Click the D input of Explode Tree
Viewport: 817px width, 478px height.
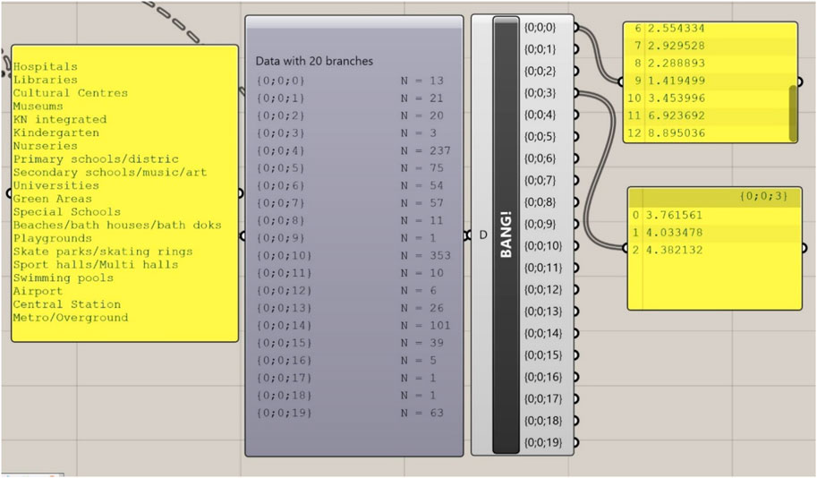(x=483, y=235)
